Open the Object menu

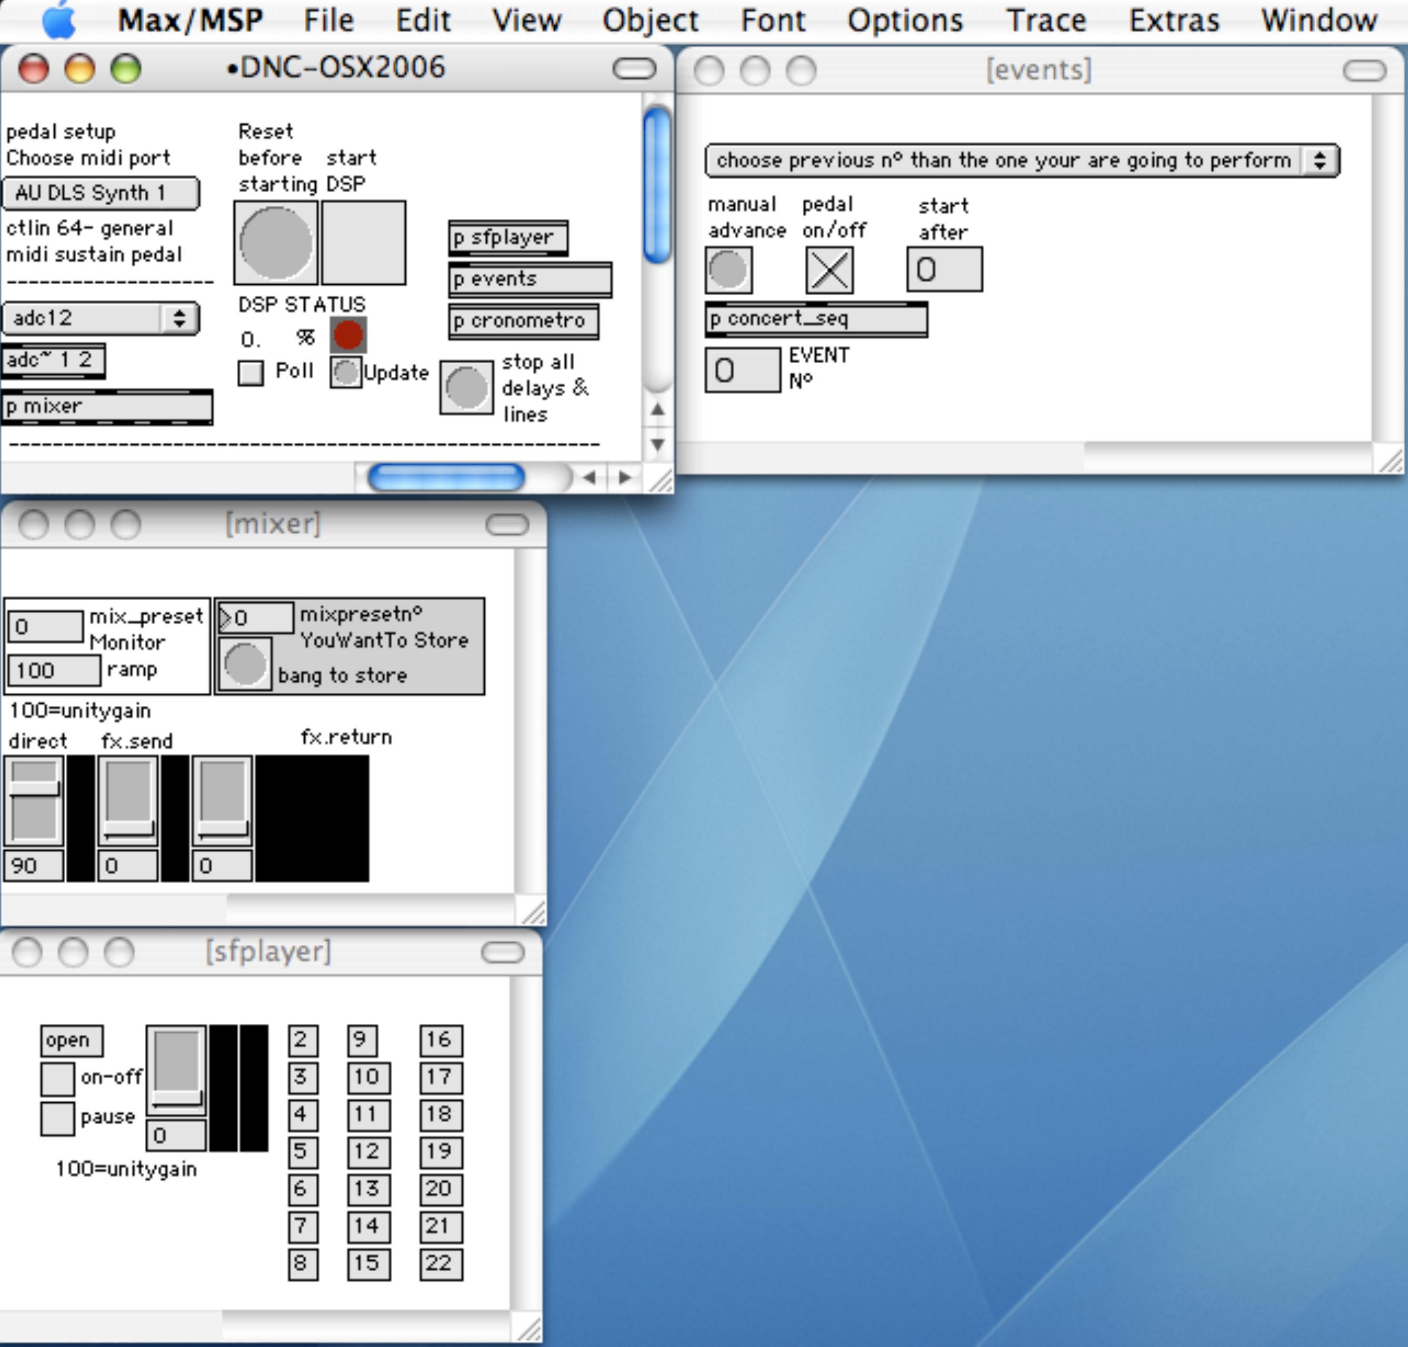pos(650,20)
